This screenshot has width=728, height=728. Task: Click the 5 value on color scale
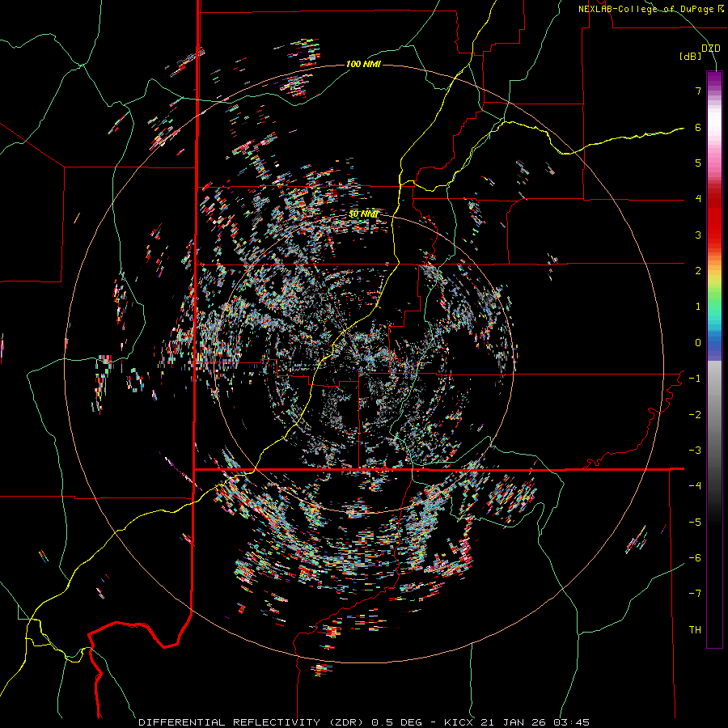pyautogui.click(x=698, y=163)
